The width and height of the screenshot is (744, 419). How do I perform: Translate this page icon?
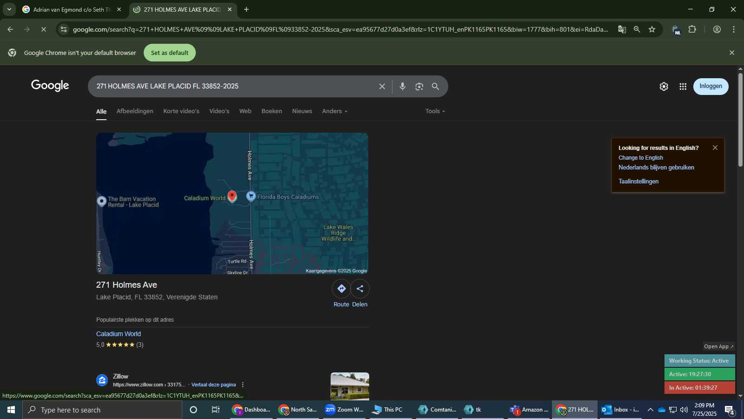(622, 29)
